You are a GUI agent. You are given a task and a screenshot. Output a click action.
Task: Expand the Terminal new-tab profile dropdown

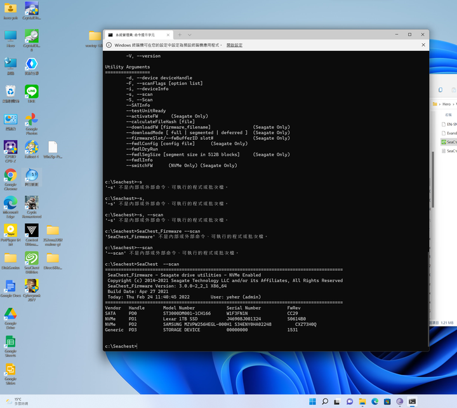pos(189,35)
